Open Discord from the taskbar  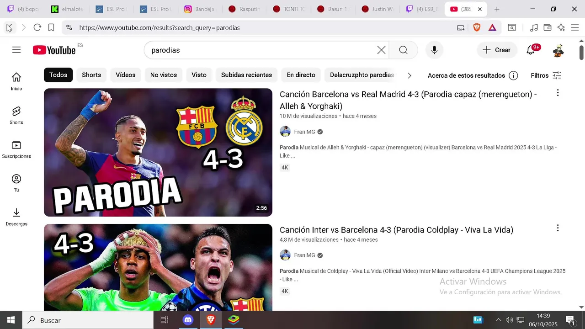[188, 320]
